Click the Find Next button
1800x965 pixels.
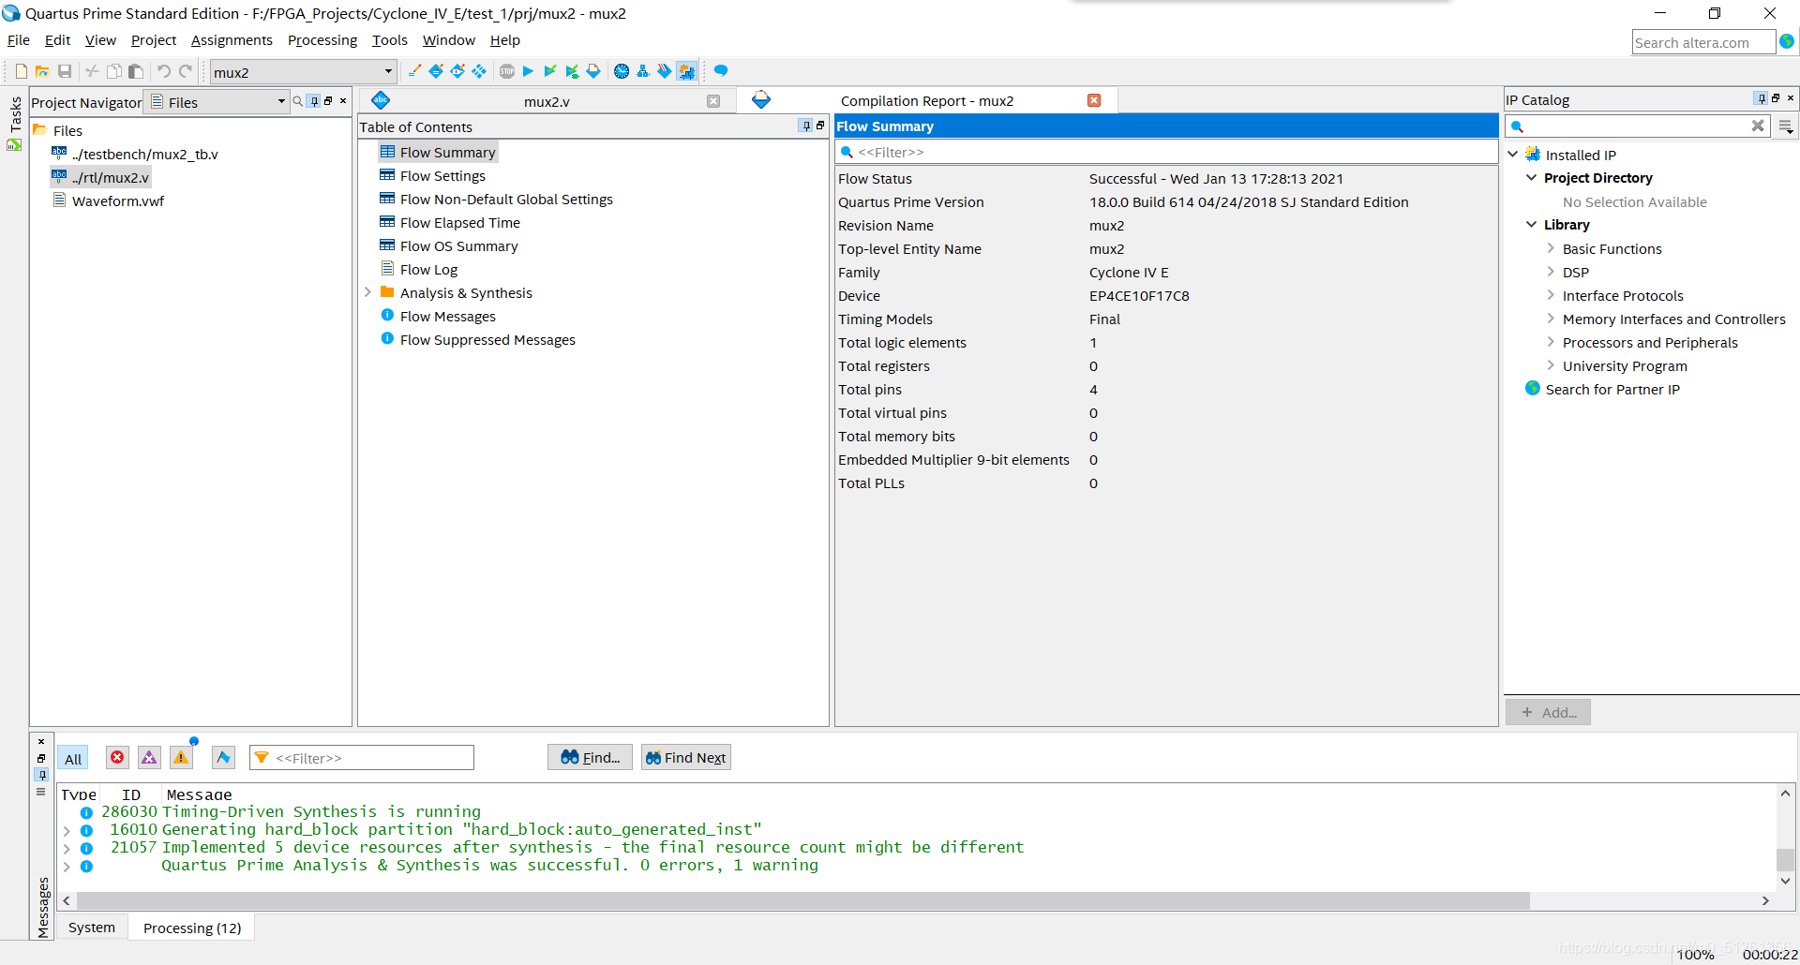(x=685, y=757)
